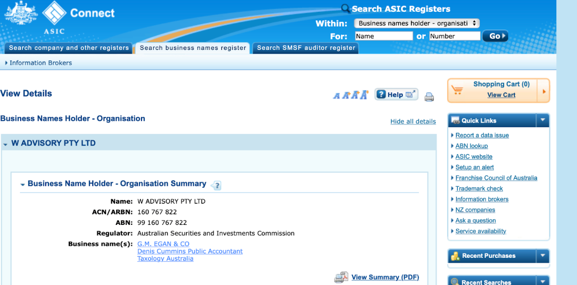Open the Ask a question link
Viewport: 577px width, 285px height.
click(476, 221)
